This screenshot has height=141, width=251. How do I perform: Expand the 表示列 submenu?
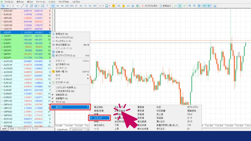click(x=71, y=107)
